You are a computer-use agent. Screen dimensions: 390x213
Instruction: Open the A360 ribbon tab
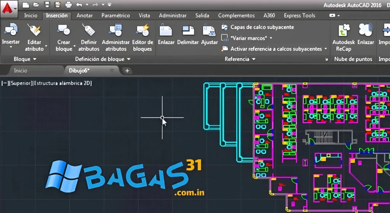click(269, 15)
